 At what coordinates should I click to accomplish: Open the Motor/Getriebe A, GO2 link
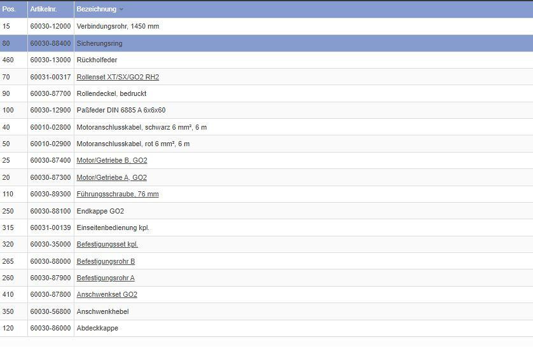[x=111, y=177]
